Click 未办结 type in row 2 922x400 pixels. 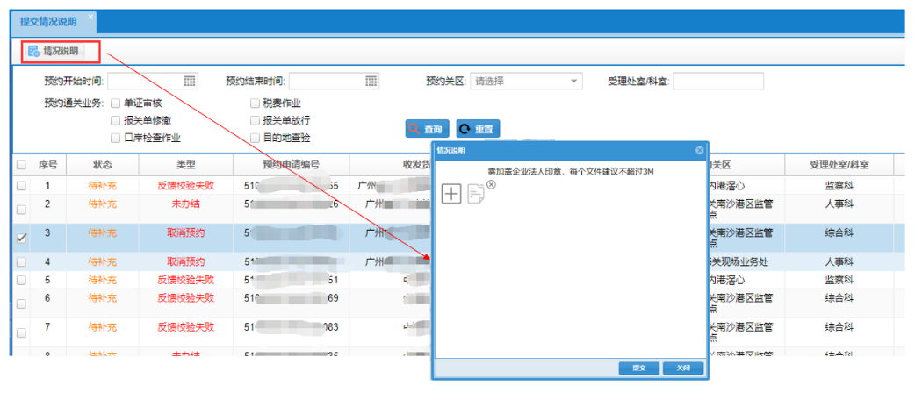click(x=186, y=204)
